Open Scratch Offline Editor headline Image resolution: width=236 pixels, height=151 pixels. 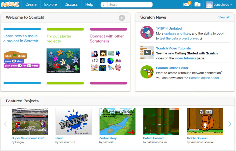(x=172, y=68)
